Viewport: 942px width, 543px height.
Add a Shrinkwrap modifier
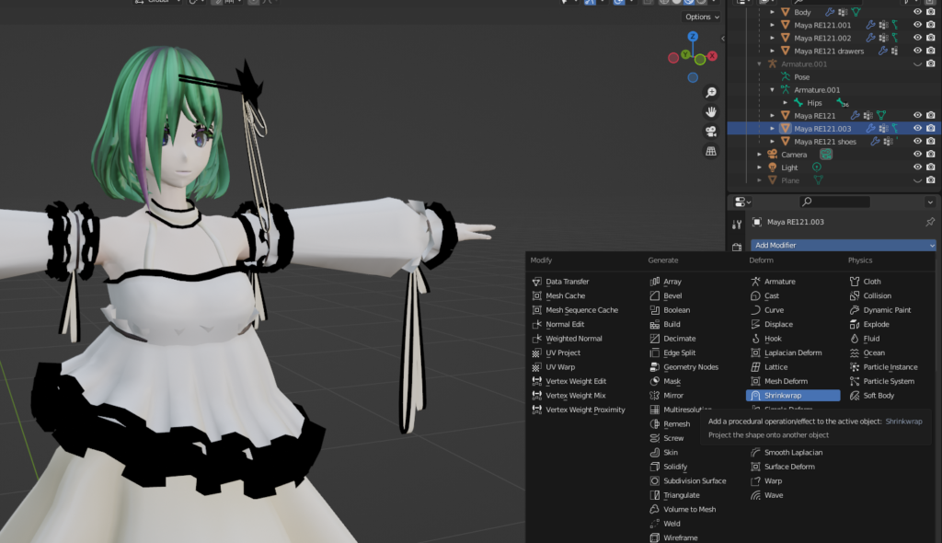point(793,396)
